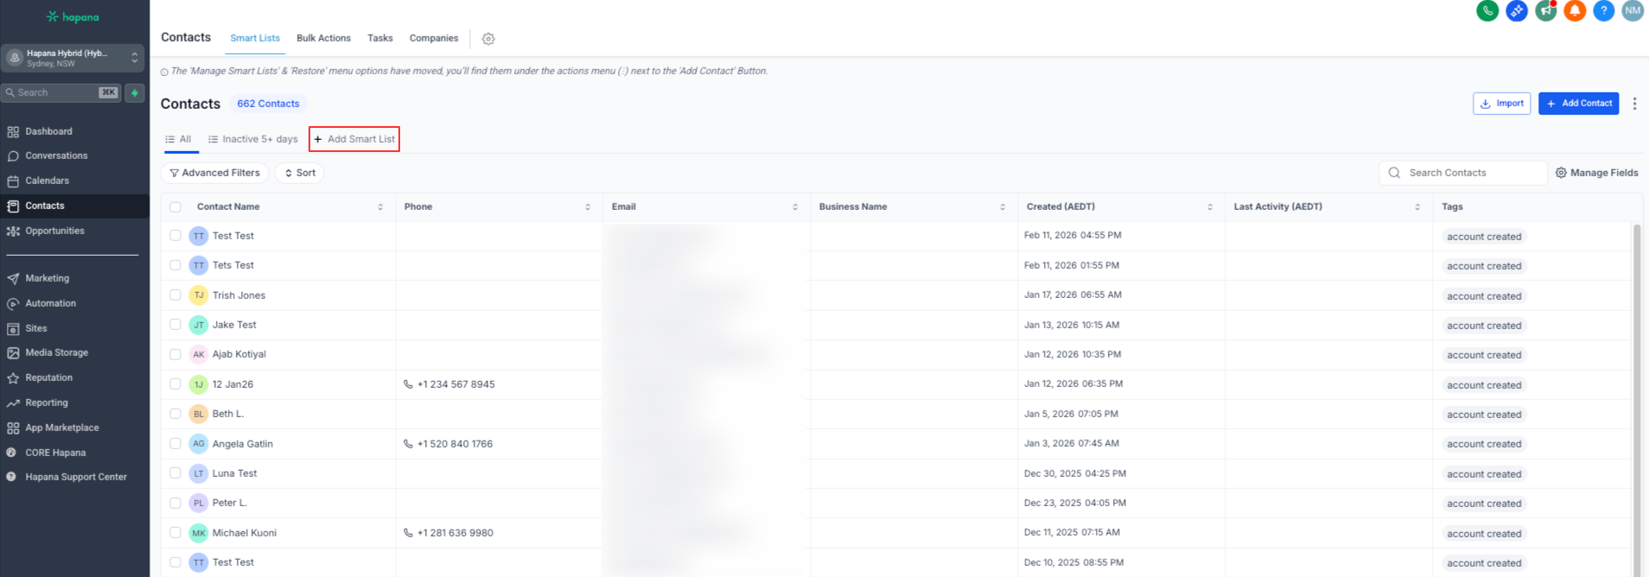
Task: Click the blue help question mark icon
Action: [x=1603, y=10]
